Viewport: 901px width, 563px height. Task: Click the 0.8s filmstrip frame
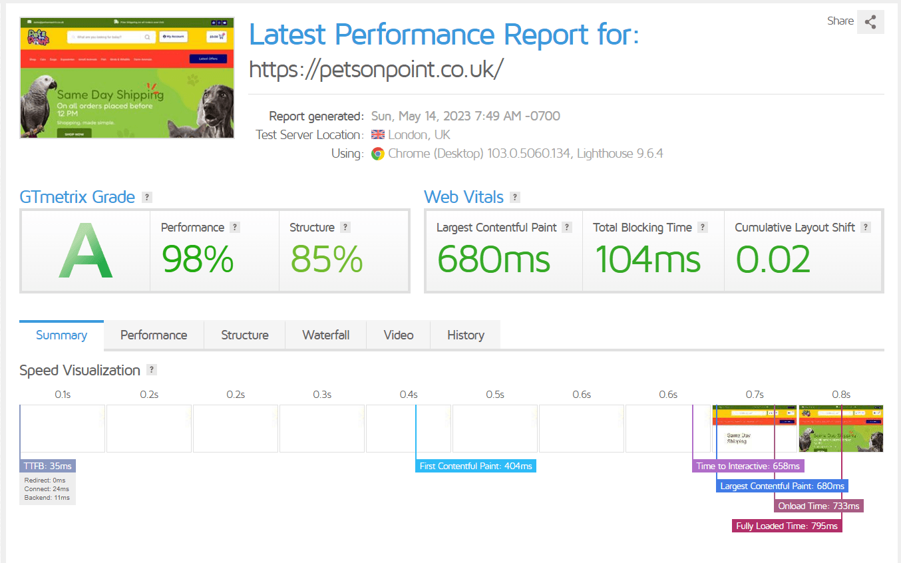point(841,429)
